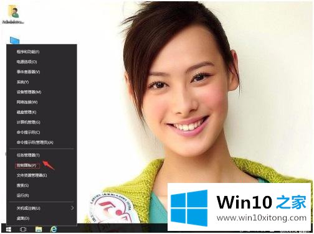The height and width of the screenshot is (234, 314).
Task: Click 控制面板(P) menu entry
Action: [x=42, y=166]
